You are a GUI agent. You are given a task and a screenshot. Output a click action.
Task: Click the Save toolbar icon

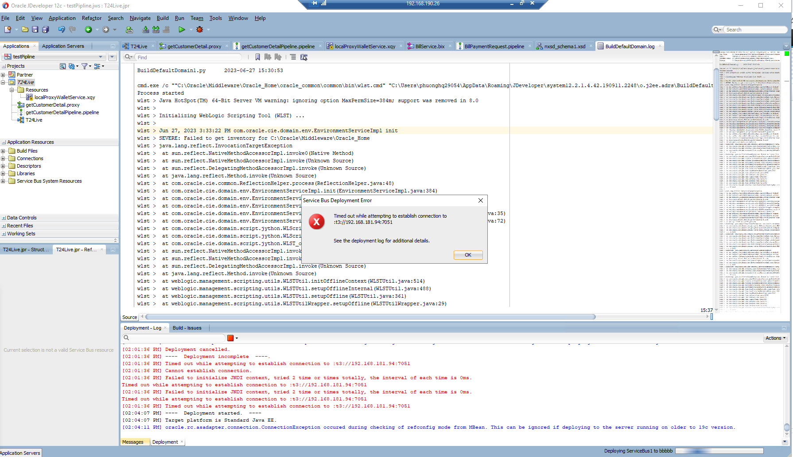pos(35,29)
